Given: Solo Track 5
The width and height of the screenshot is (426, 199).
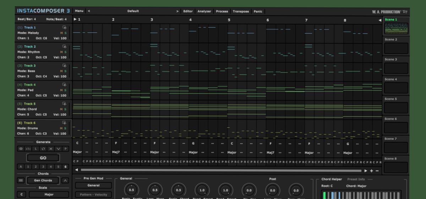Looking at the screenshot, I should point(65,109).
